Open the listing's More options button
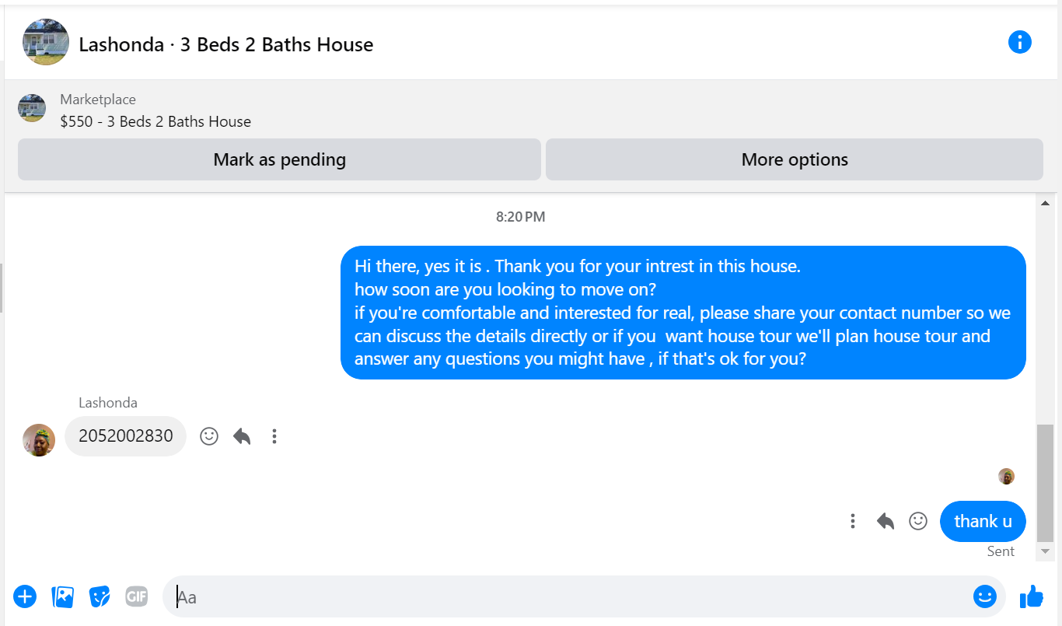Screen dimensions: 1062x626 pos(794,159)
